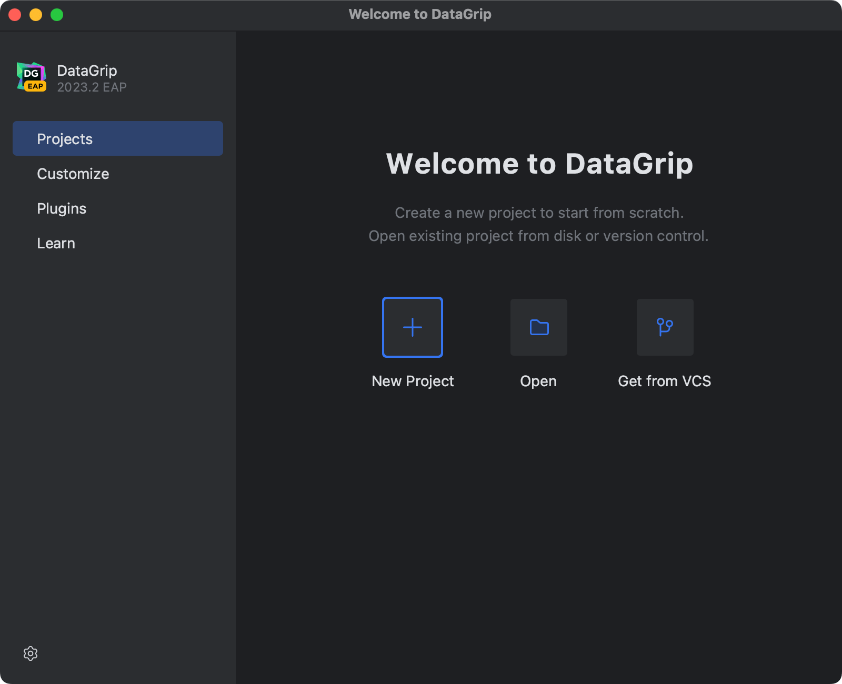Navigate to the Learn section
Viewport: 842px width, 684px height.
pyautogui.click(x=56, y=243)
